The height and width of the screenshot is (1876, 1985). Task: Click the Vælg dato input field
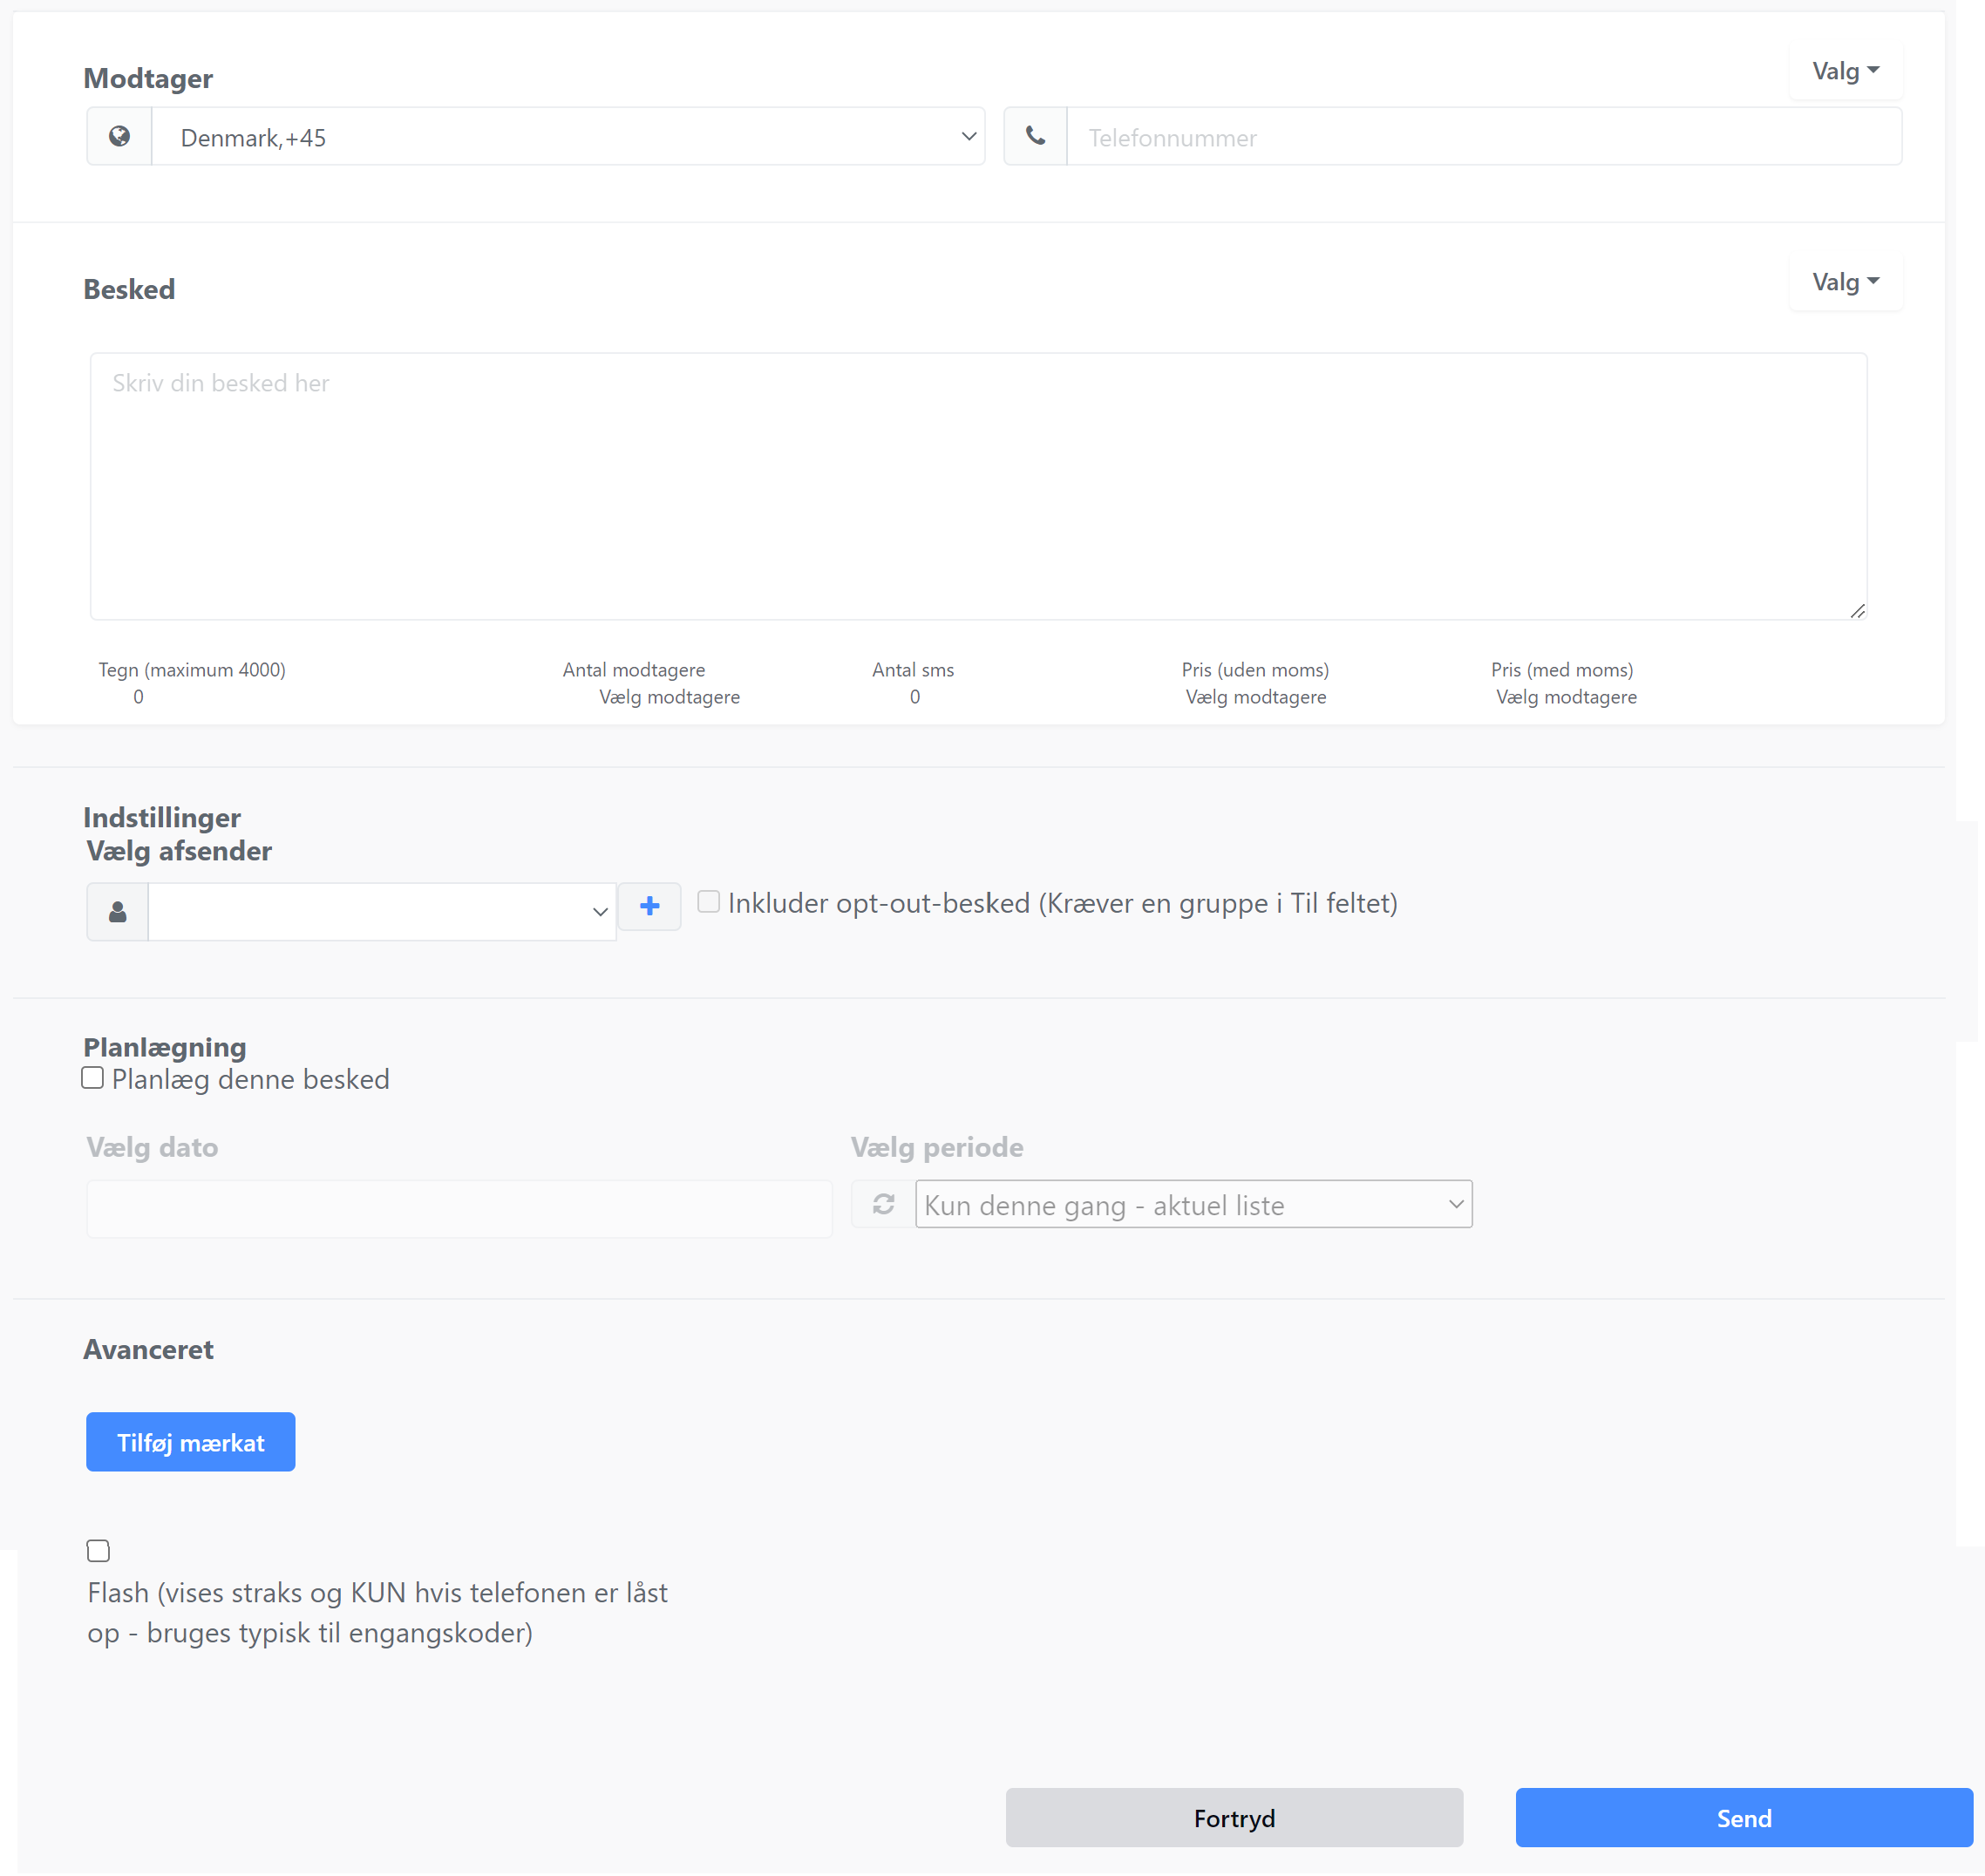coord(460,1209)
